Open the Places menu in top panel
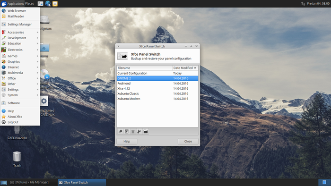This screenshot has width=331, height=186. (29, 4)
